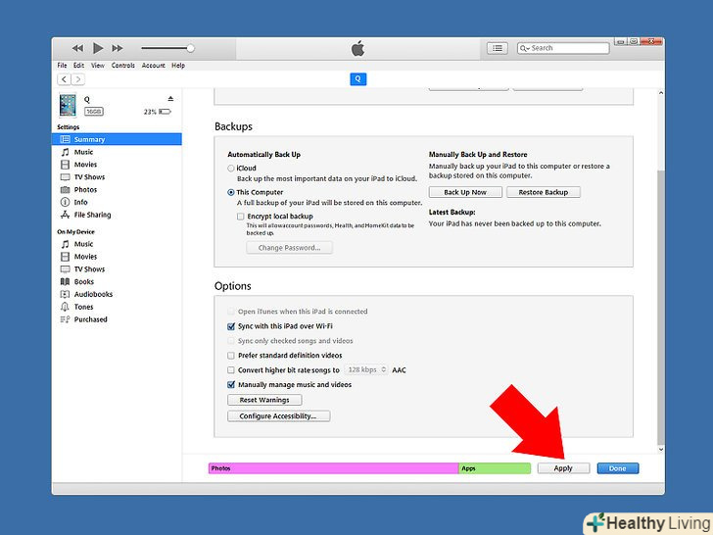Click the Restore Backup button
Image resolution: width=713 pixels, height=535 pixels.
[544, 192]
